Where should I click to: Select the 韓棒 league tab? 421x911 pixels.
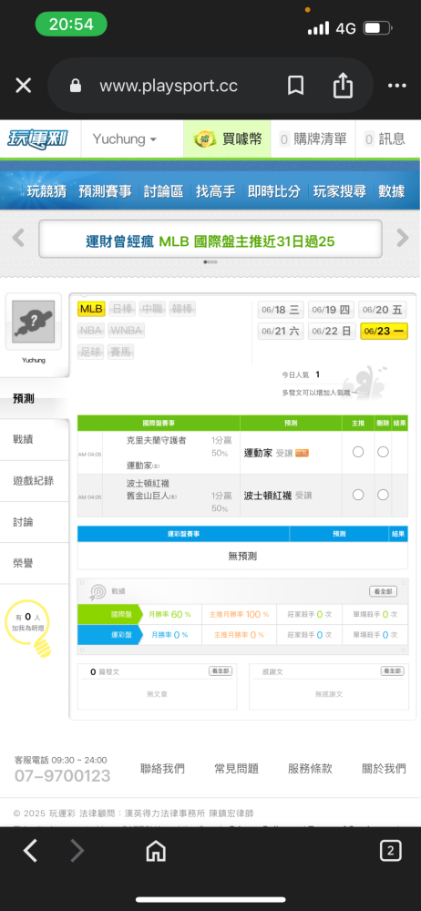182,309
